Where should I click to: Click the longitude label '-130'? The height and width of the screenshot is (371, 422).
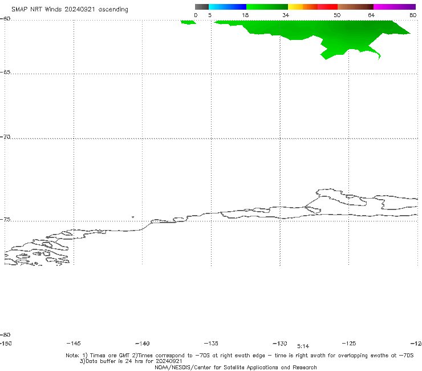point(280,344)
